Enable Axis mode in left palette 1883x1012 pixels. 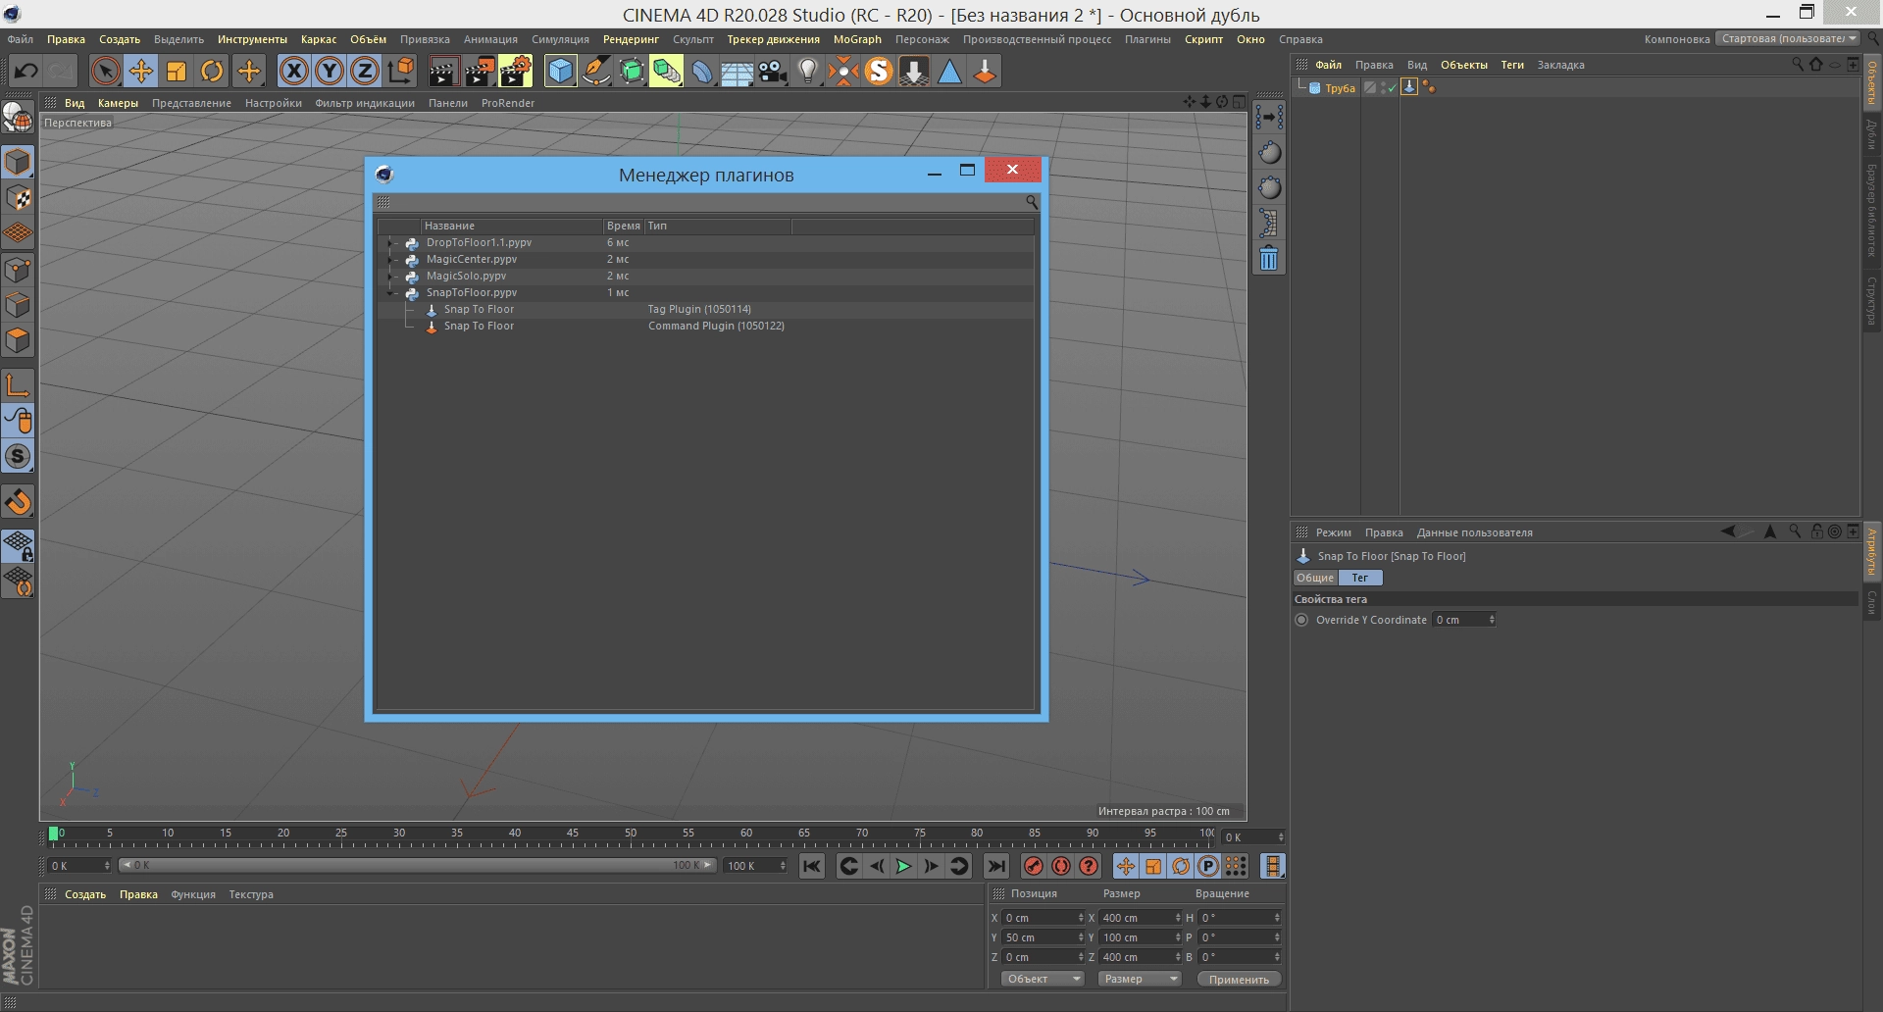pyautogui.click(x=18, y=384)
